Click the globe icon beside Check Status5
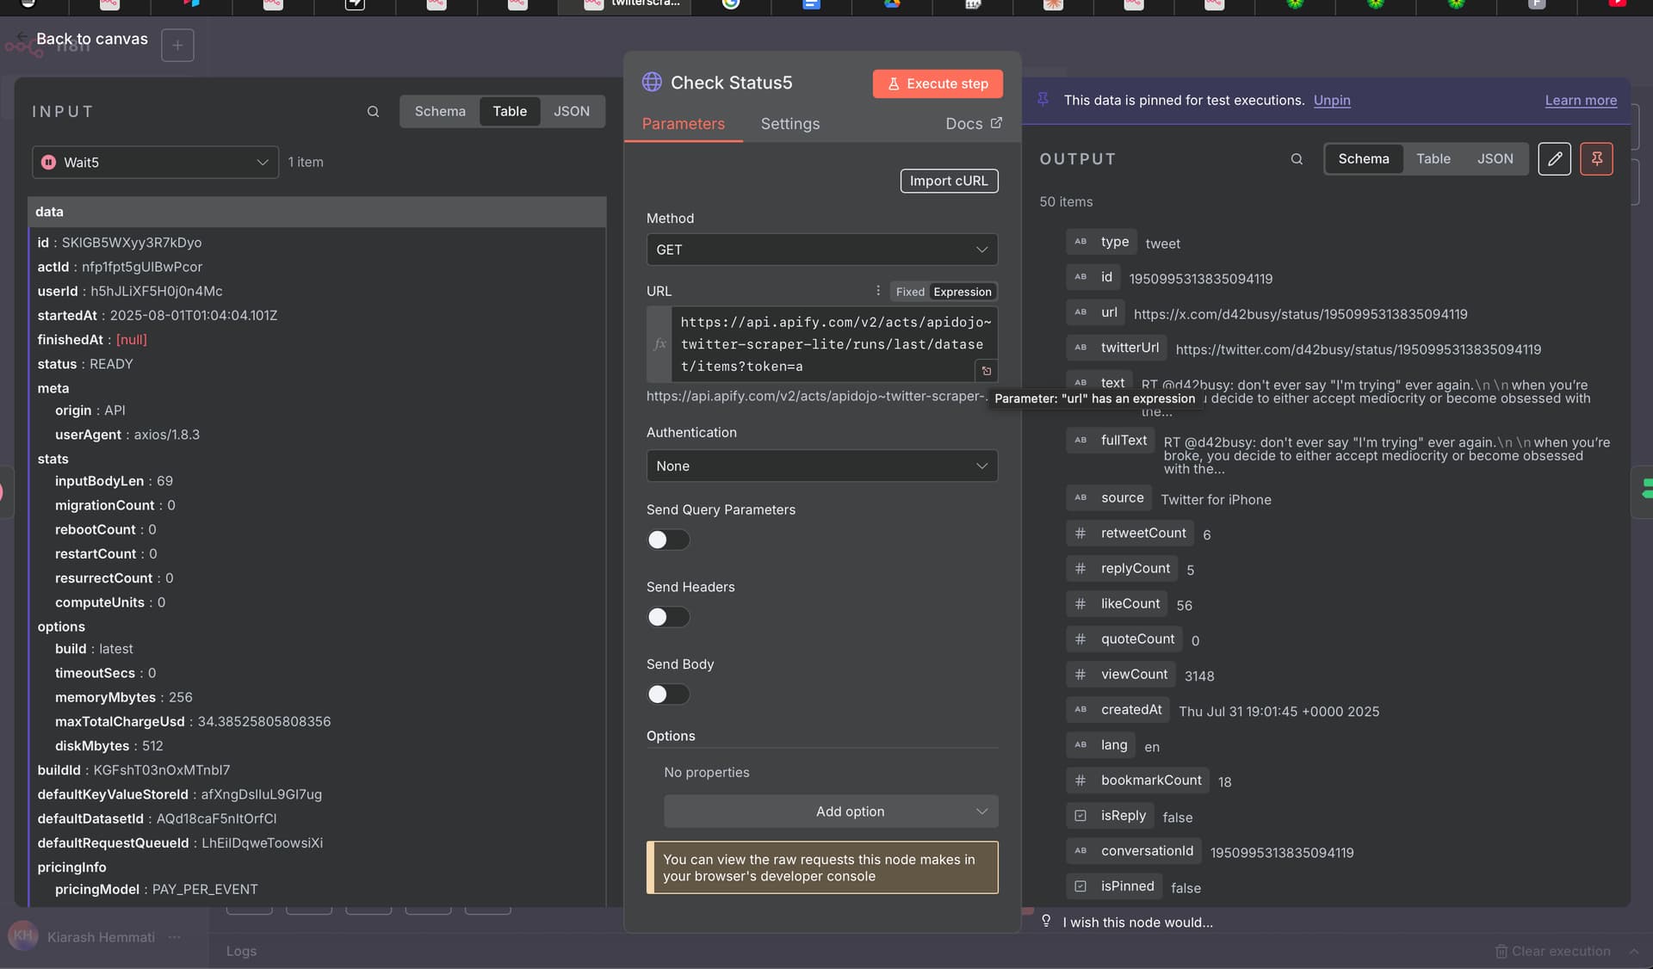The image size is (1653, 969). (652, 83)
